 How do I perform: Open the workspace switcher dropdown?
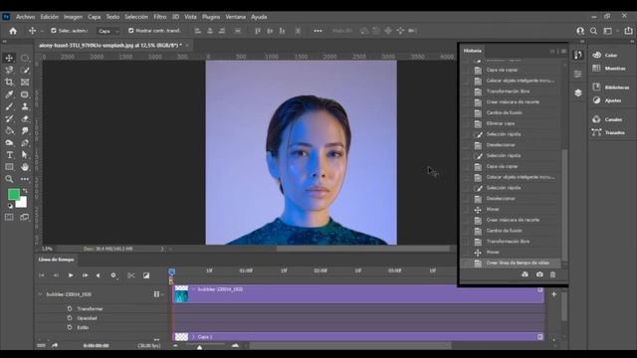point(610,31)
